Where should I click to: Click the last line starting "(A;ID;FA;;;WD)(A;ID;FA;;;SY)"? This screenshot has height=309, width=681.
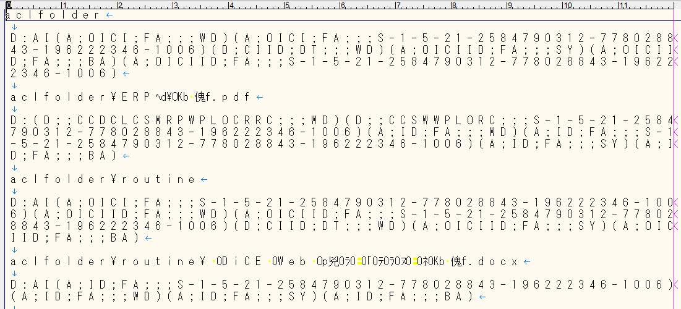(242, 297)
